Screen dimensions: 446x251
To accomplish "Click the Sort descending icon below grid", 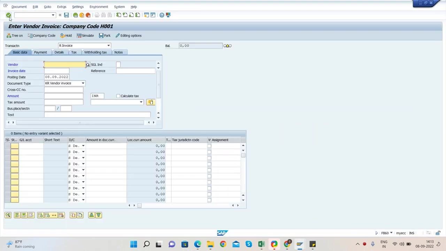I will [x=98, y=215].
